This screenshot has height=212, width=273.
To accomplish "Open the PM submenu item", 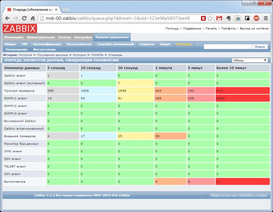I will 24,44.
